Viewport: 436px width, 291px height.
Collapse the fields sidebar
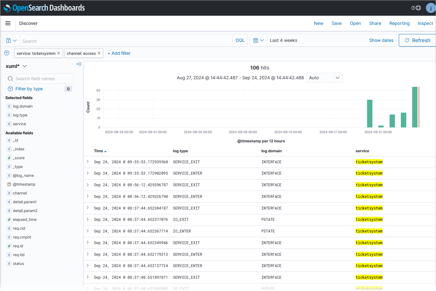(x=79, y=64)
